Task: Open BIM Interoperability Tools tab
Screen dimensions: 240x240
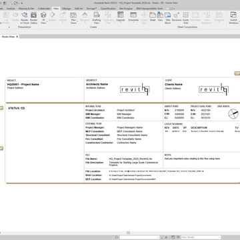Action: (149, 9)
